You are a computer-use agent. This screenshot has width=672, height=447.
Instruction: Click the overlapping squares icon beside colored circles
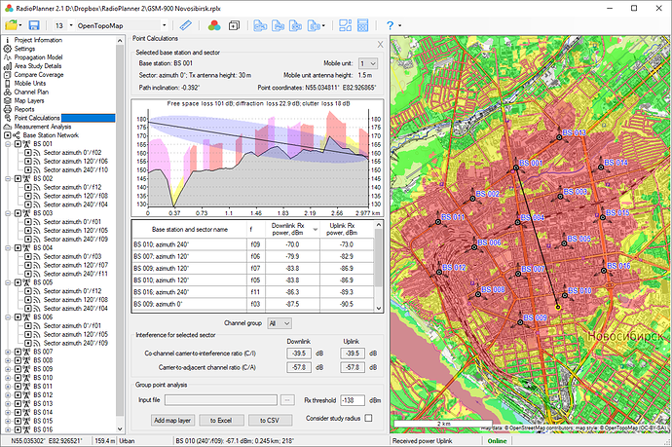tap(234, 25)
